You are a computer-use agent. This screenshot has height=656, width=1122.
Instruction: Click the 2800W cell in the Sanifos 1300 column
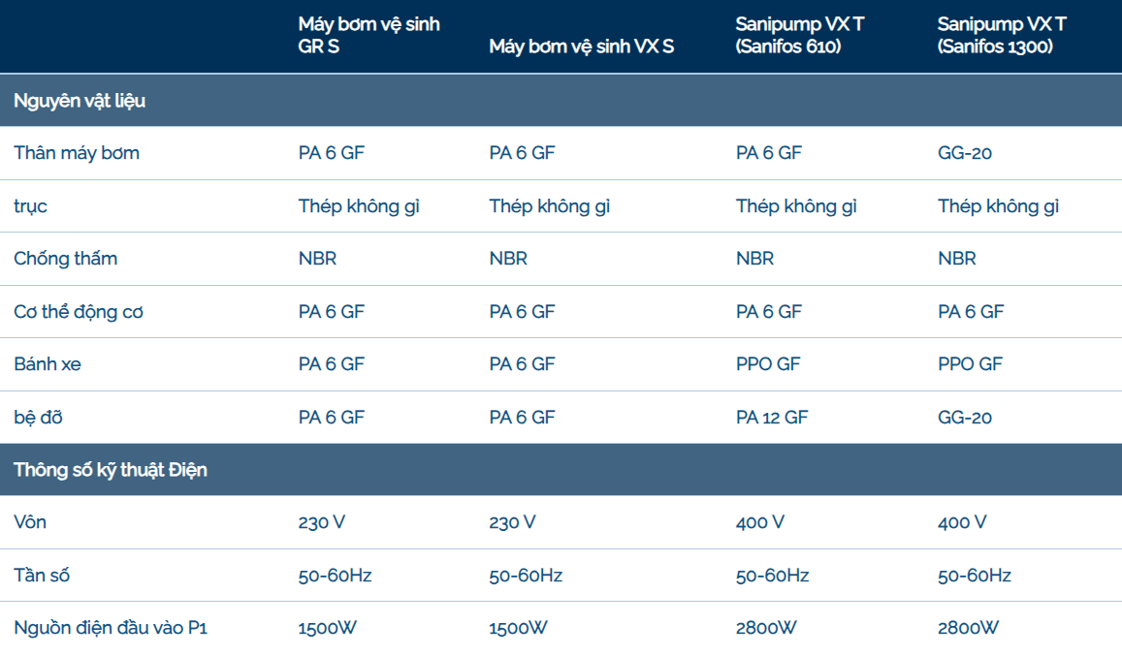point(968,628)
